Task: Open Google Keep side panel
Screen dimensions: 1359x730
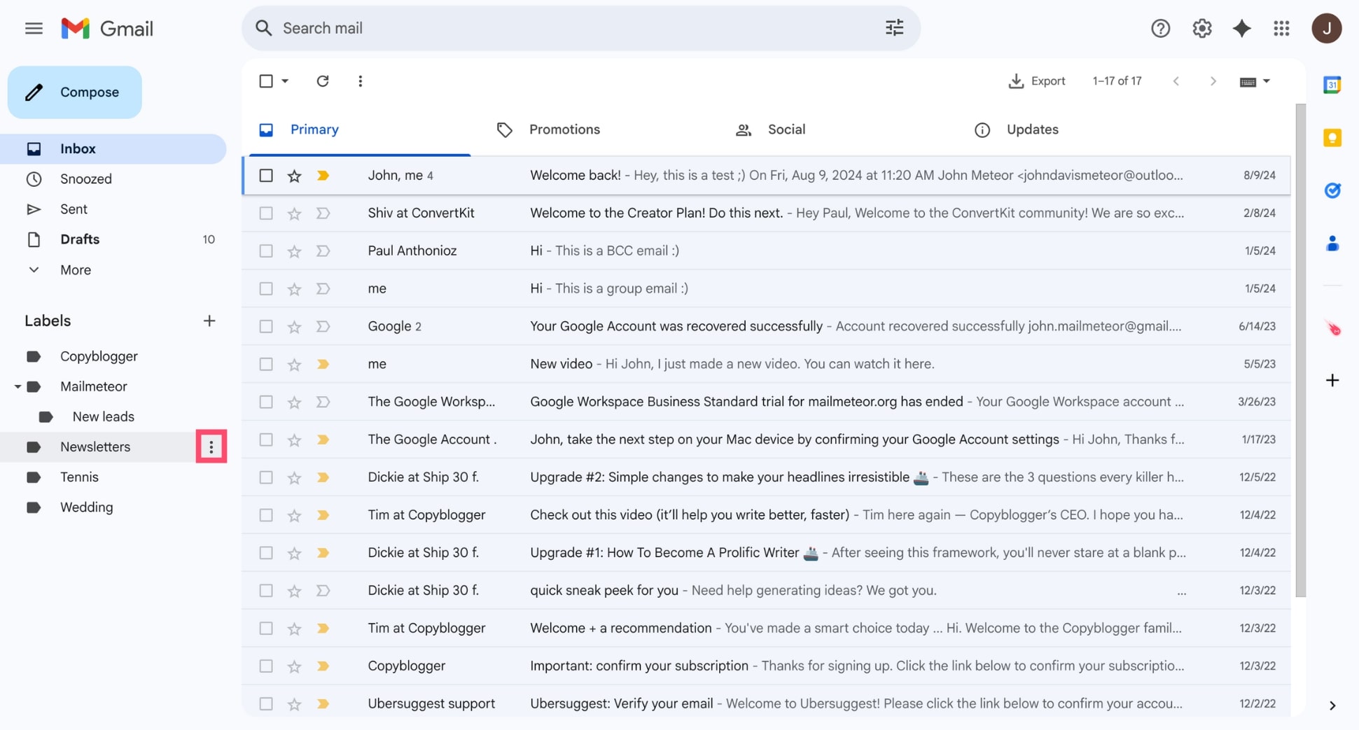Action: [x=1332, y=137]
